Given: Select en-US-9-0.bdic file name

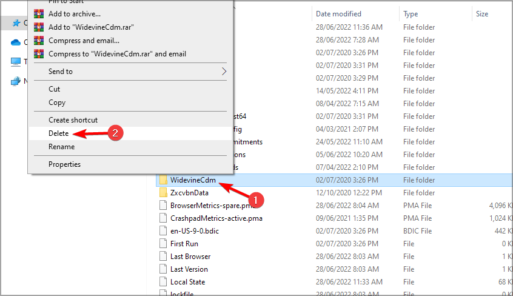Looking at the screenshot, I should click(195, 231).
